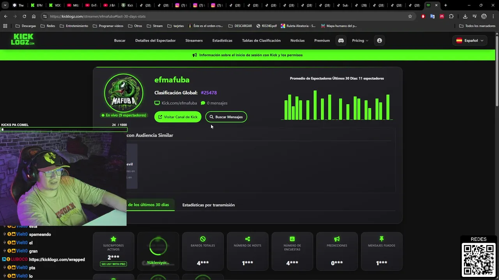Open the f03240.pdf bookmark
The height and width of the screenshot is (280, 499).
pyautogui.click(x=267, y=26)
